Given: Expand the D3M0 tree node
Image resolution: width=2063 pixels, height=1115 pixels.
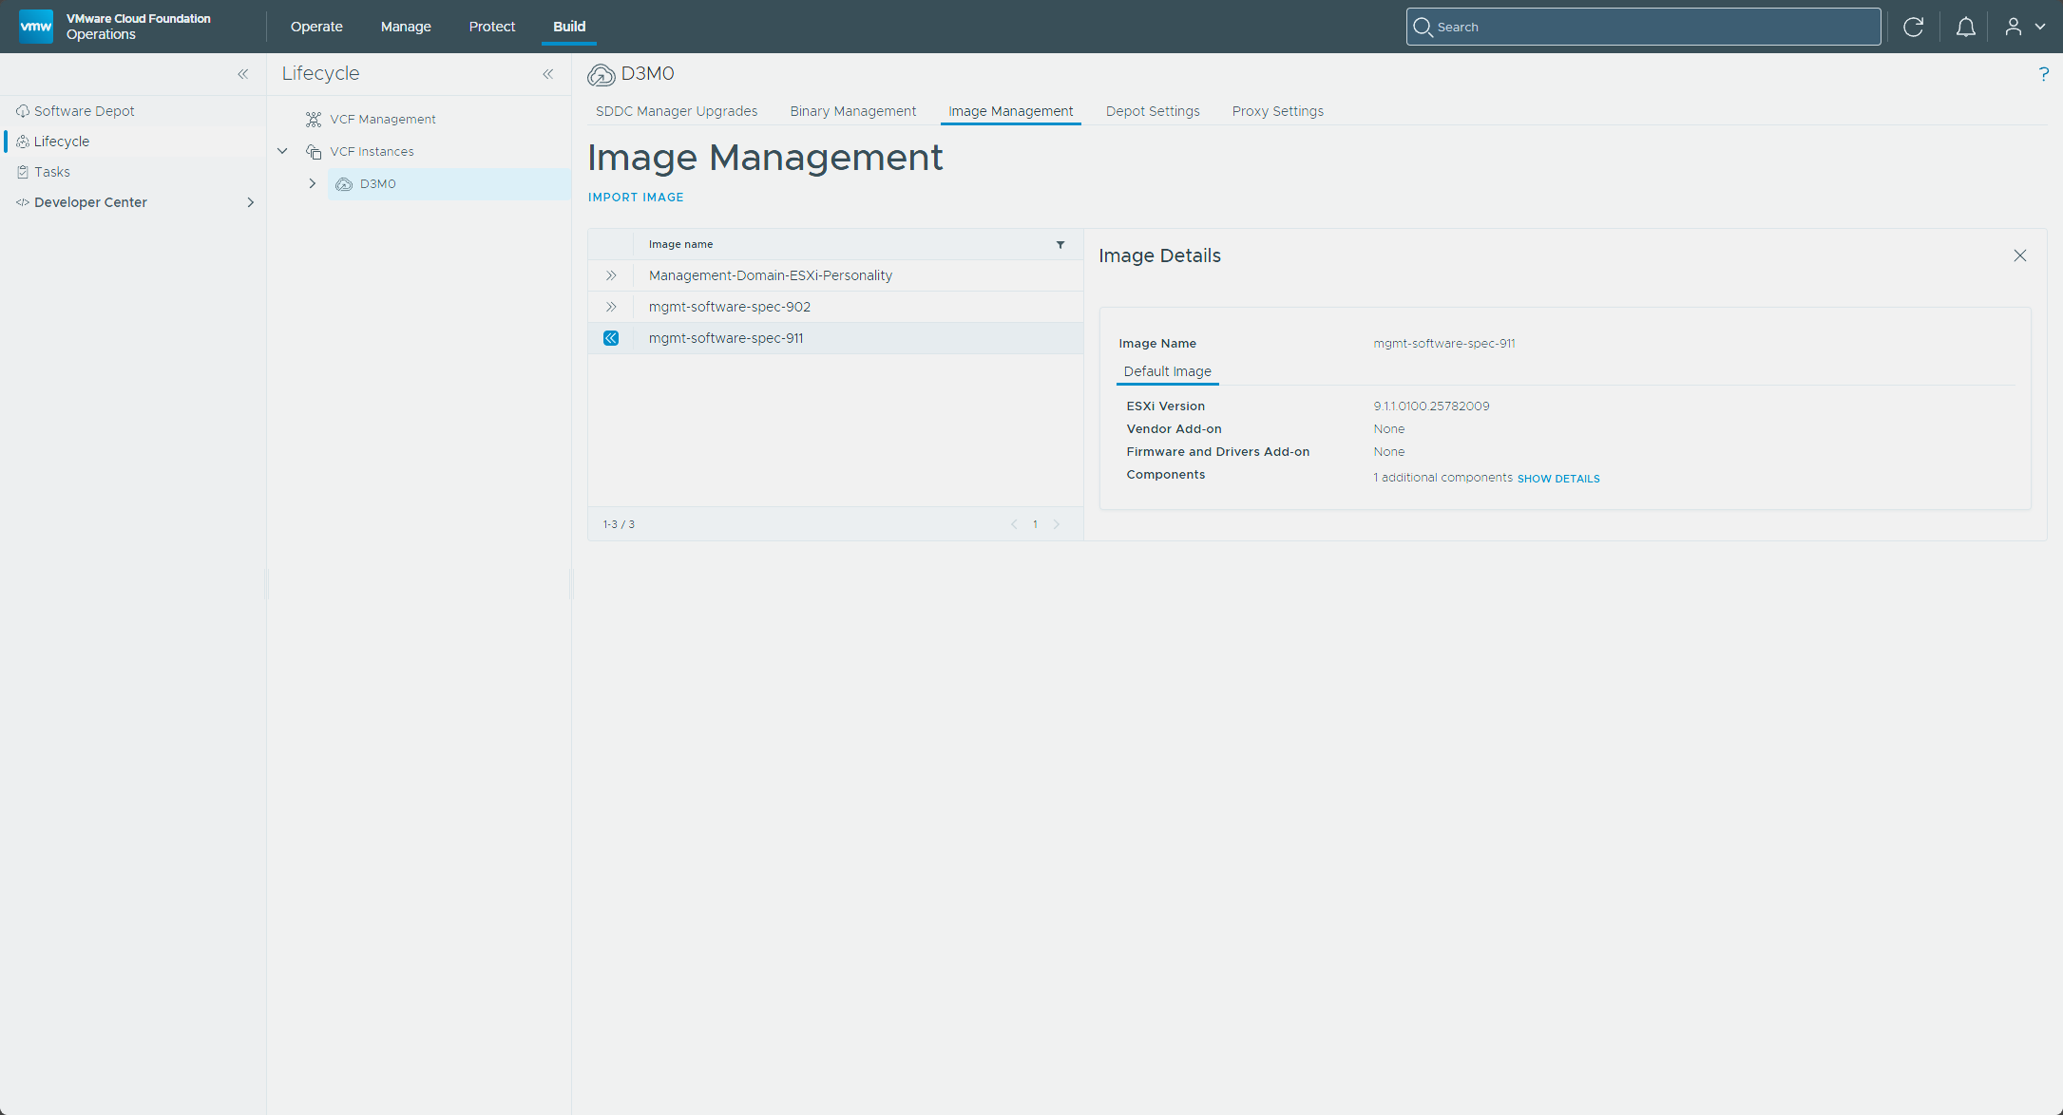Looking at the screenshot, I should [x=312, y=183].
